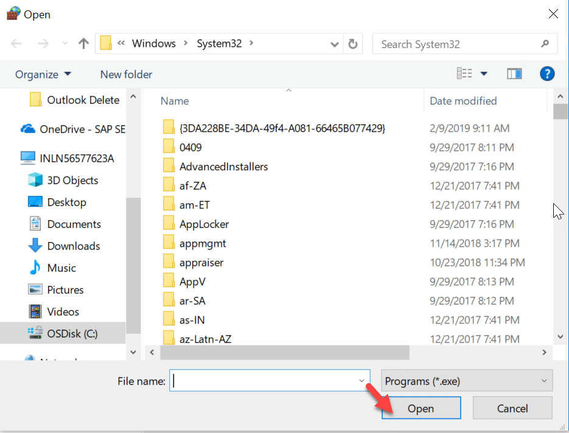Select OSDisk (C:) drive
569x433 pixels.
63,333
